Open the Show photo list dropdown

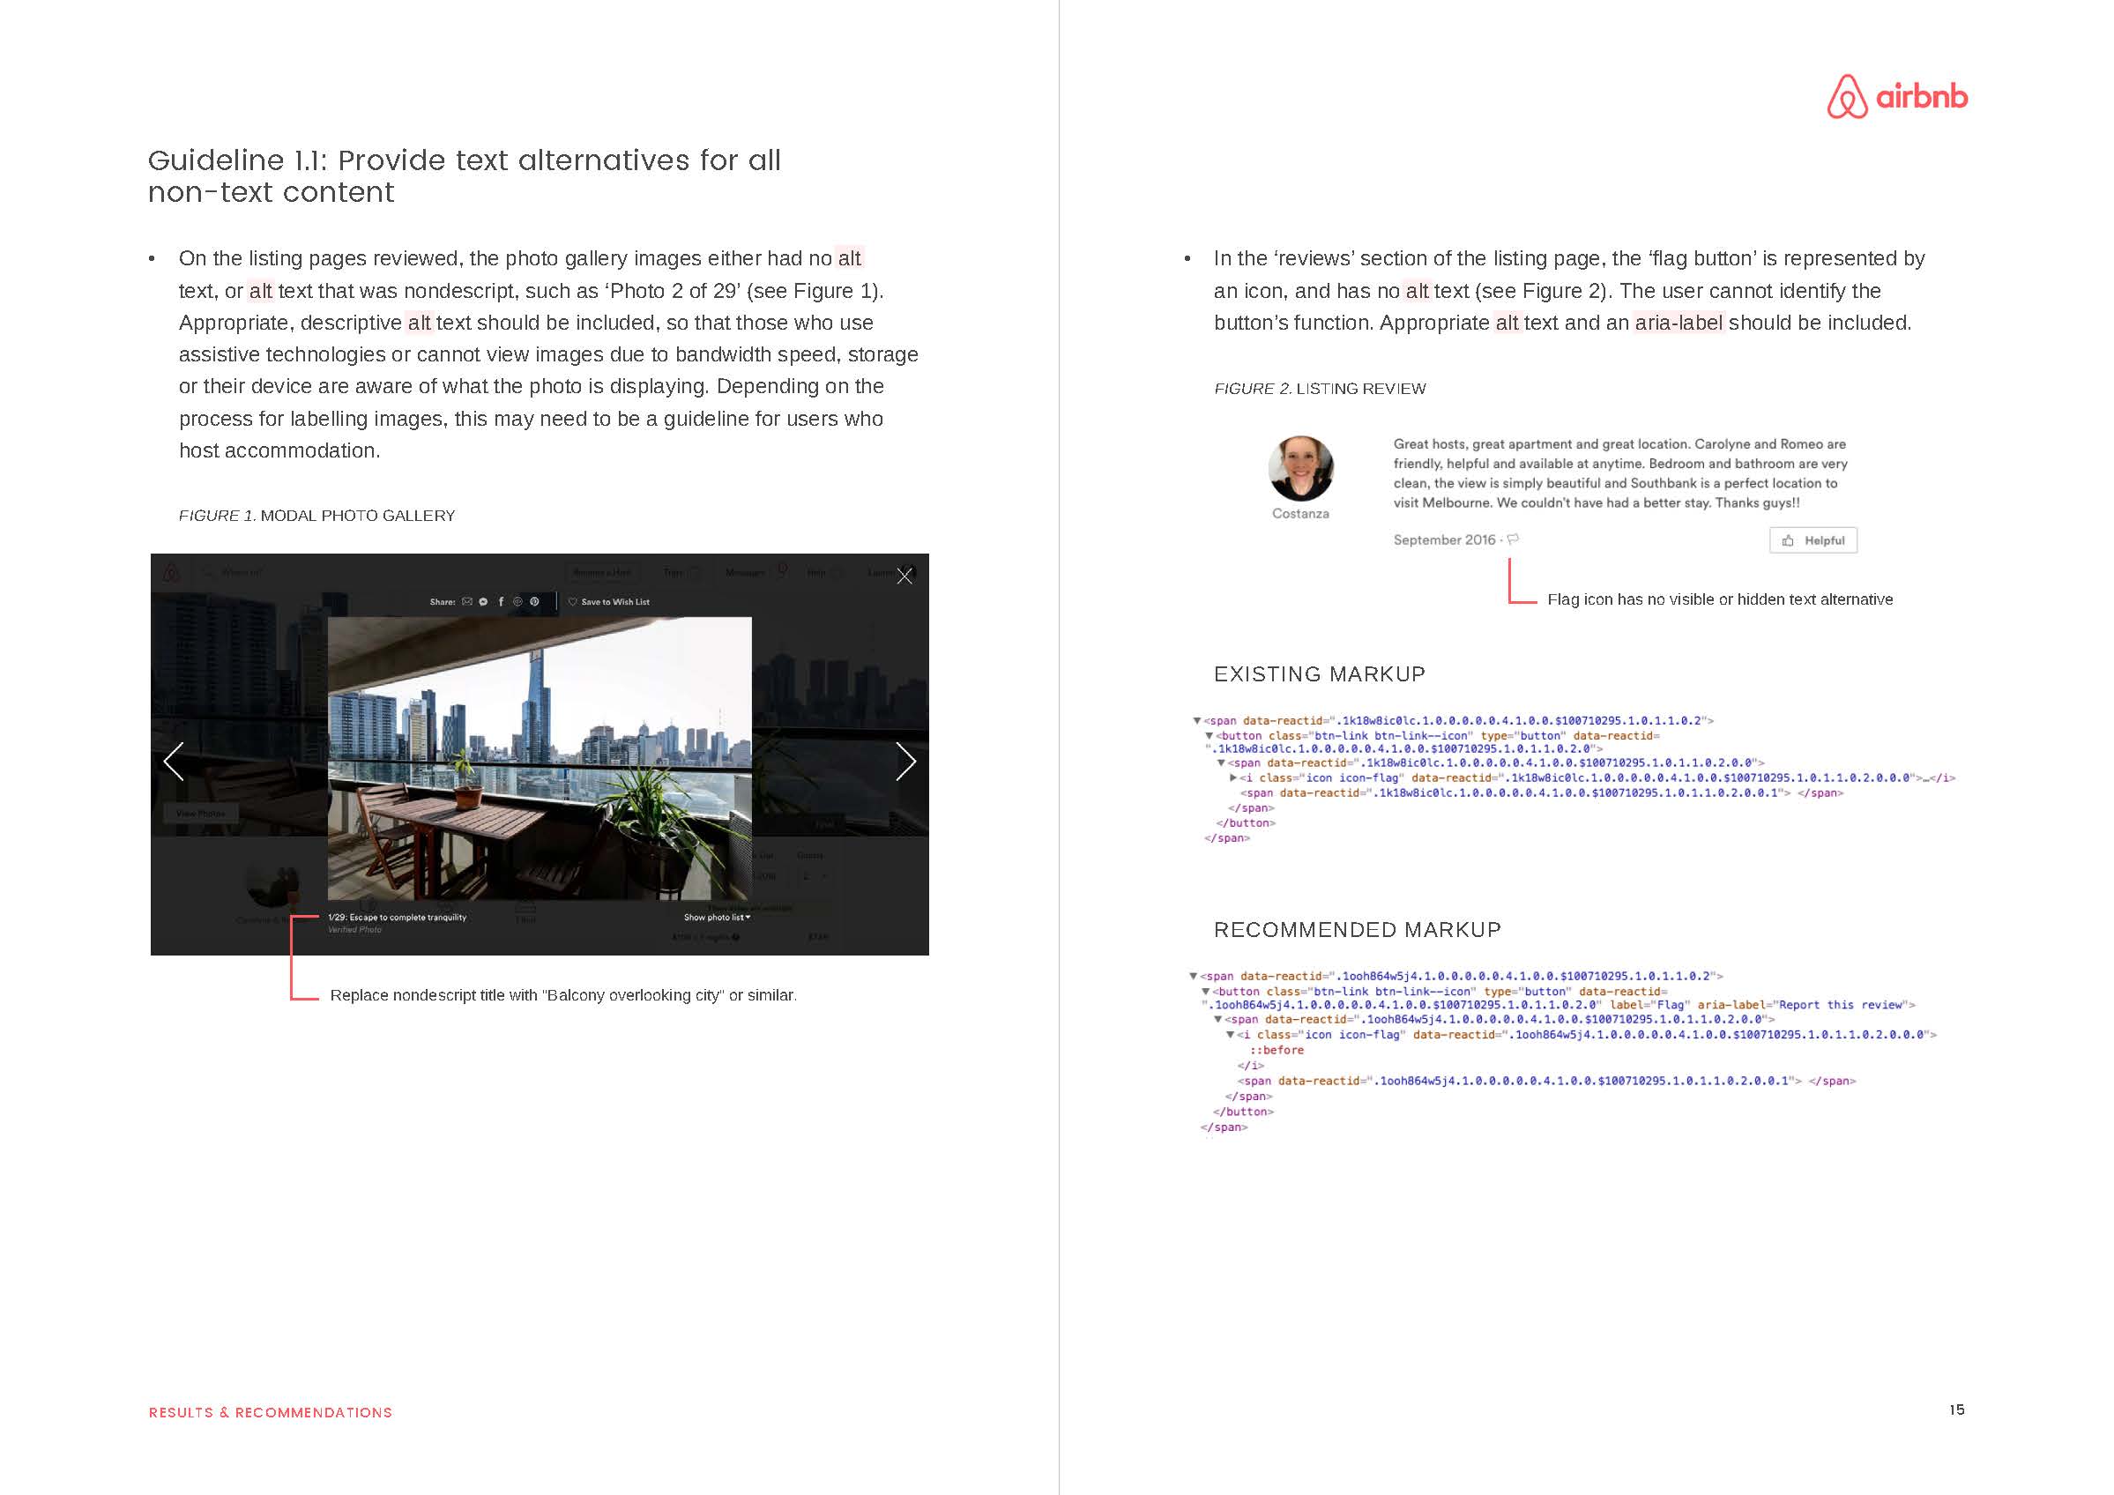(718, 918)
